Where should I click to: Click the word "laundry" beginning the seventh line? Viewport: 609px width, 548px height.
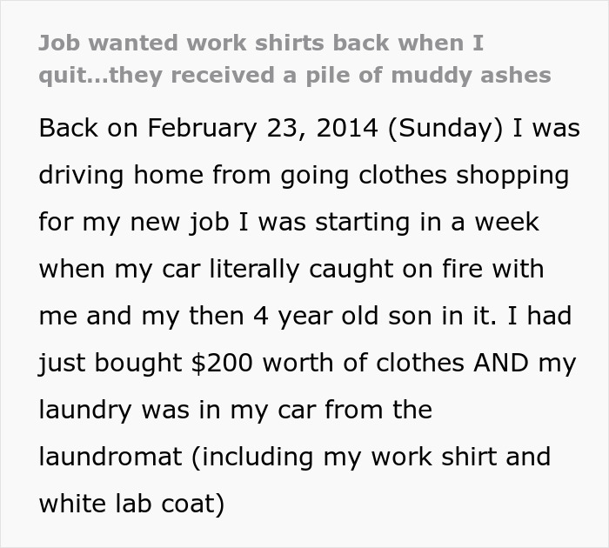[x=85, y=410]
